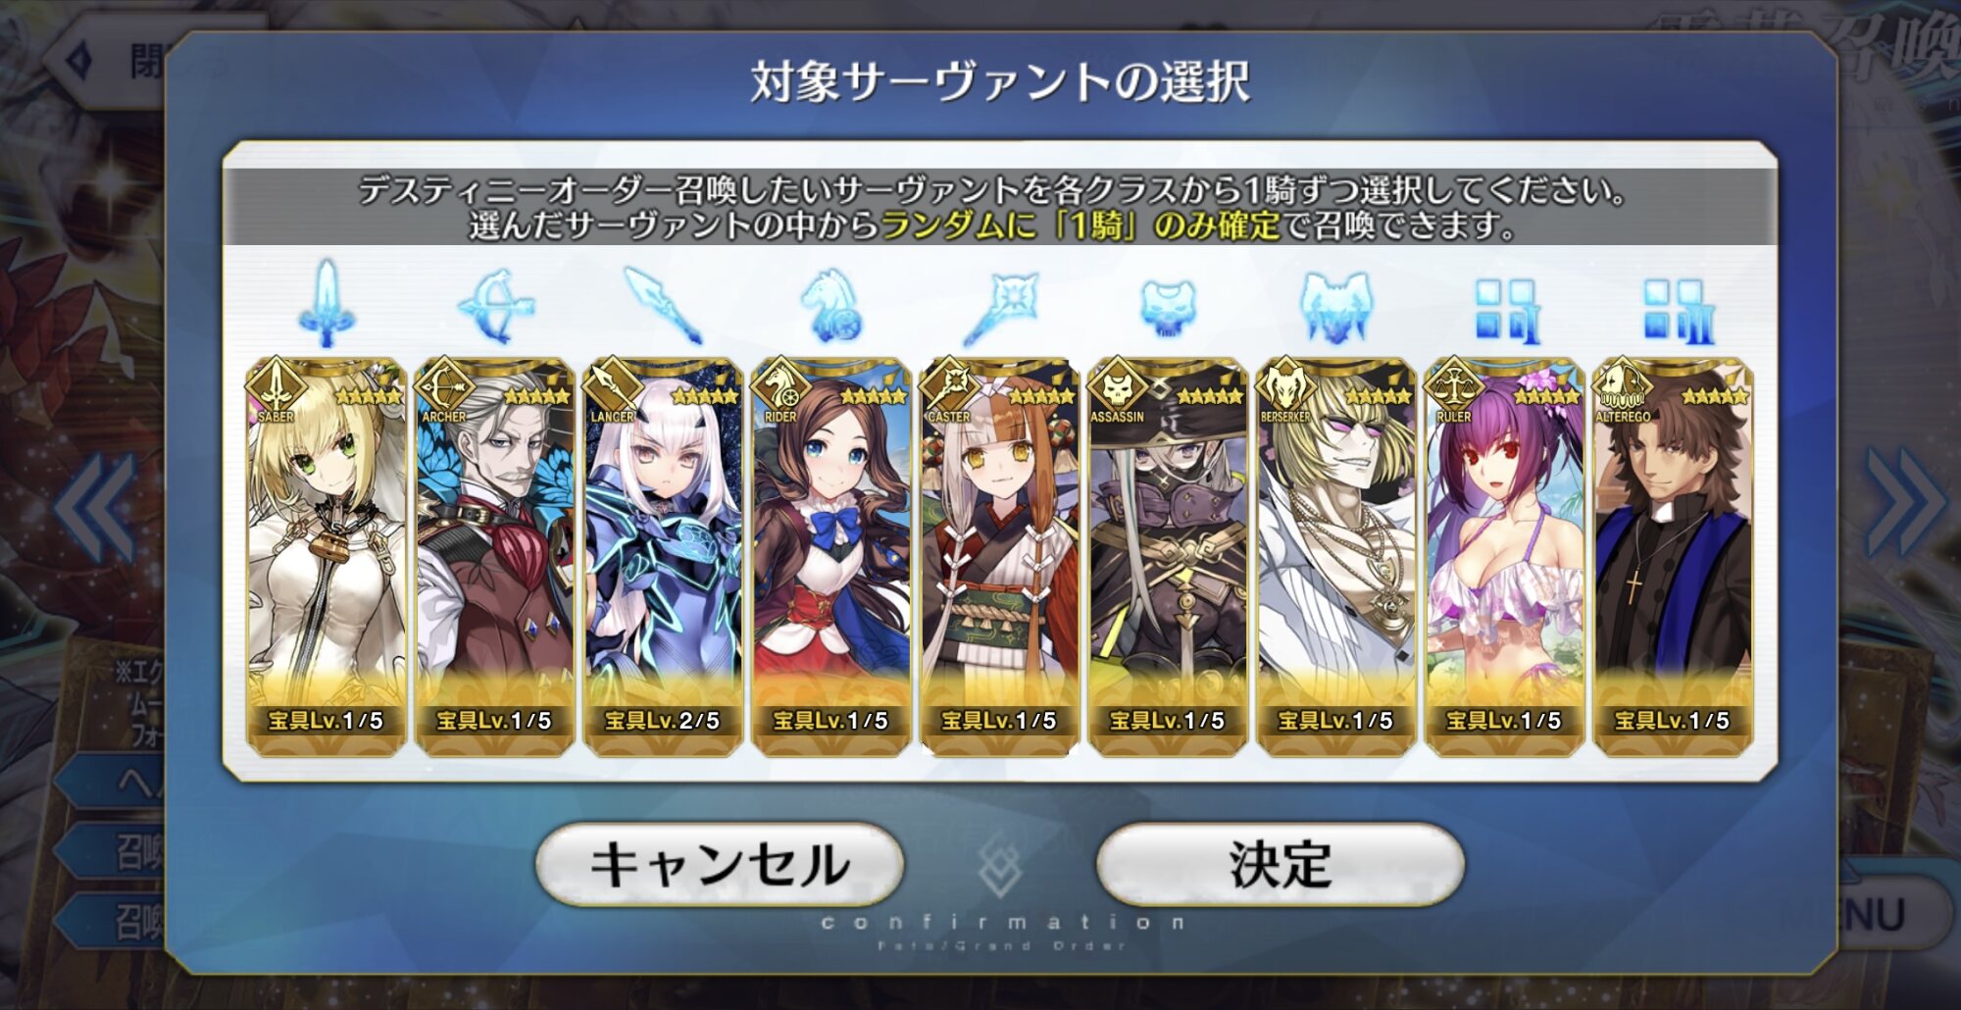Select the first Extra class squares icon
The width and height of the screenshot is (1961, 1010).
click(x=1505, y=311)
